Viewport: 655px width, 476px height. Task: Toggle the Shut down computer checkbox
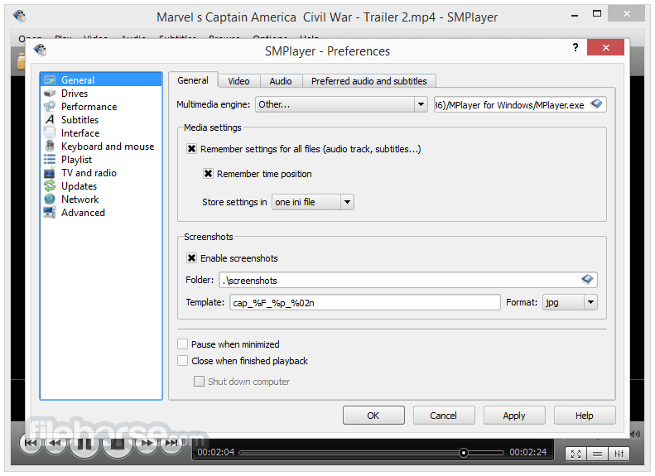tap(199, 382)
